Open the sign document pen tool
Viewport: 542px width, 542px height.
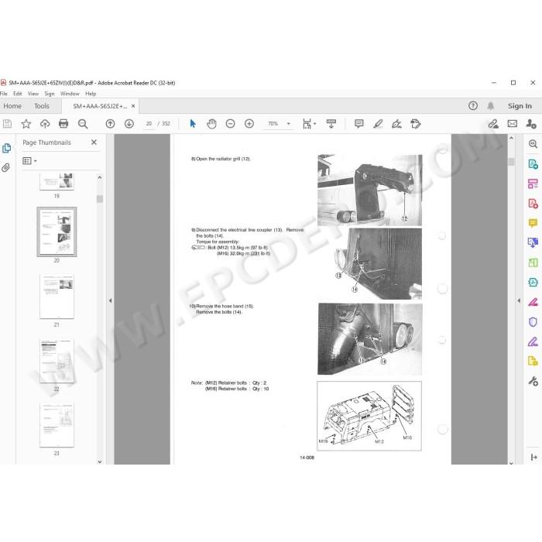point(396,124)
